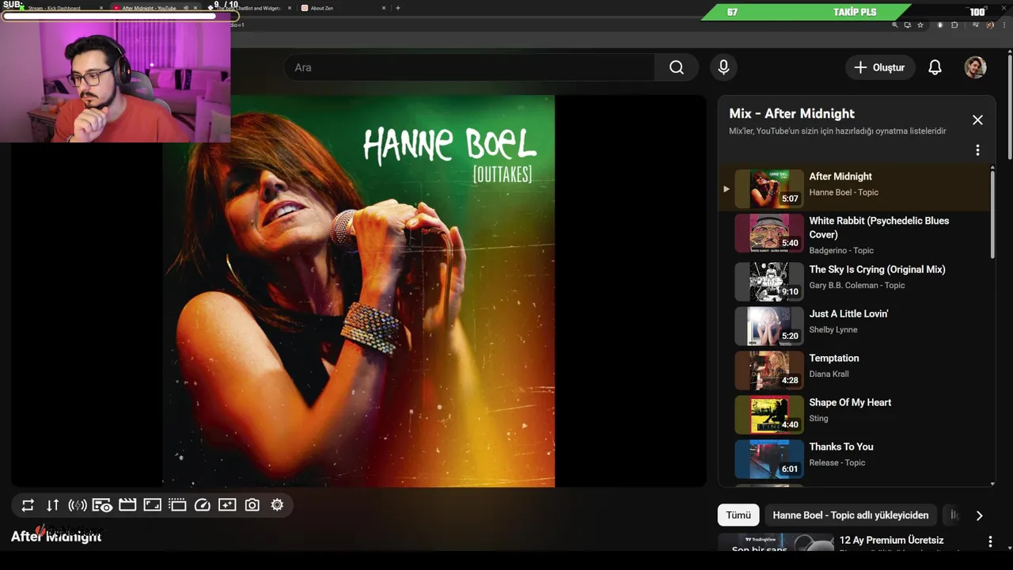
Task: Click Hanne Boel - Topic channel name
Action: click(x=844, y=192)
